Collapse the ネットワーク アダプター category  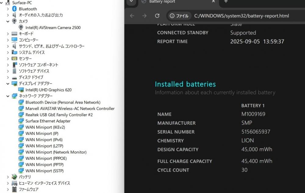click(8, 96)
